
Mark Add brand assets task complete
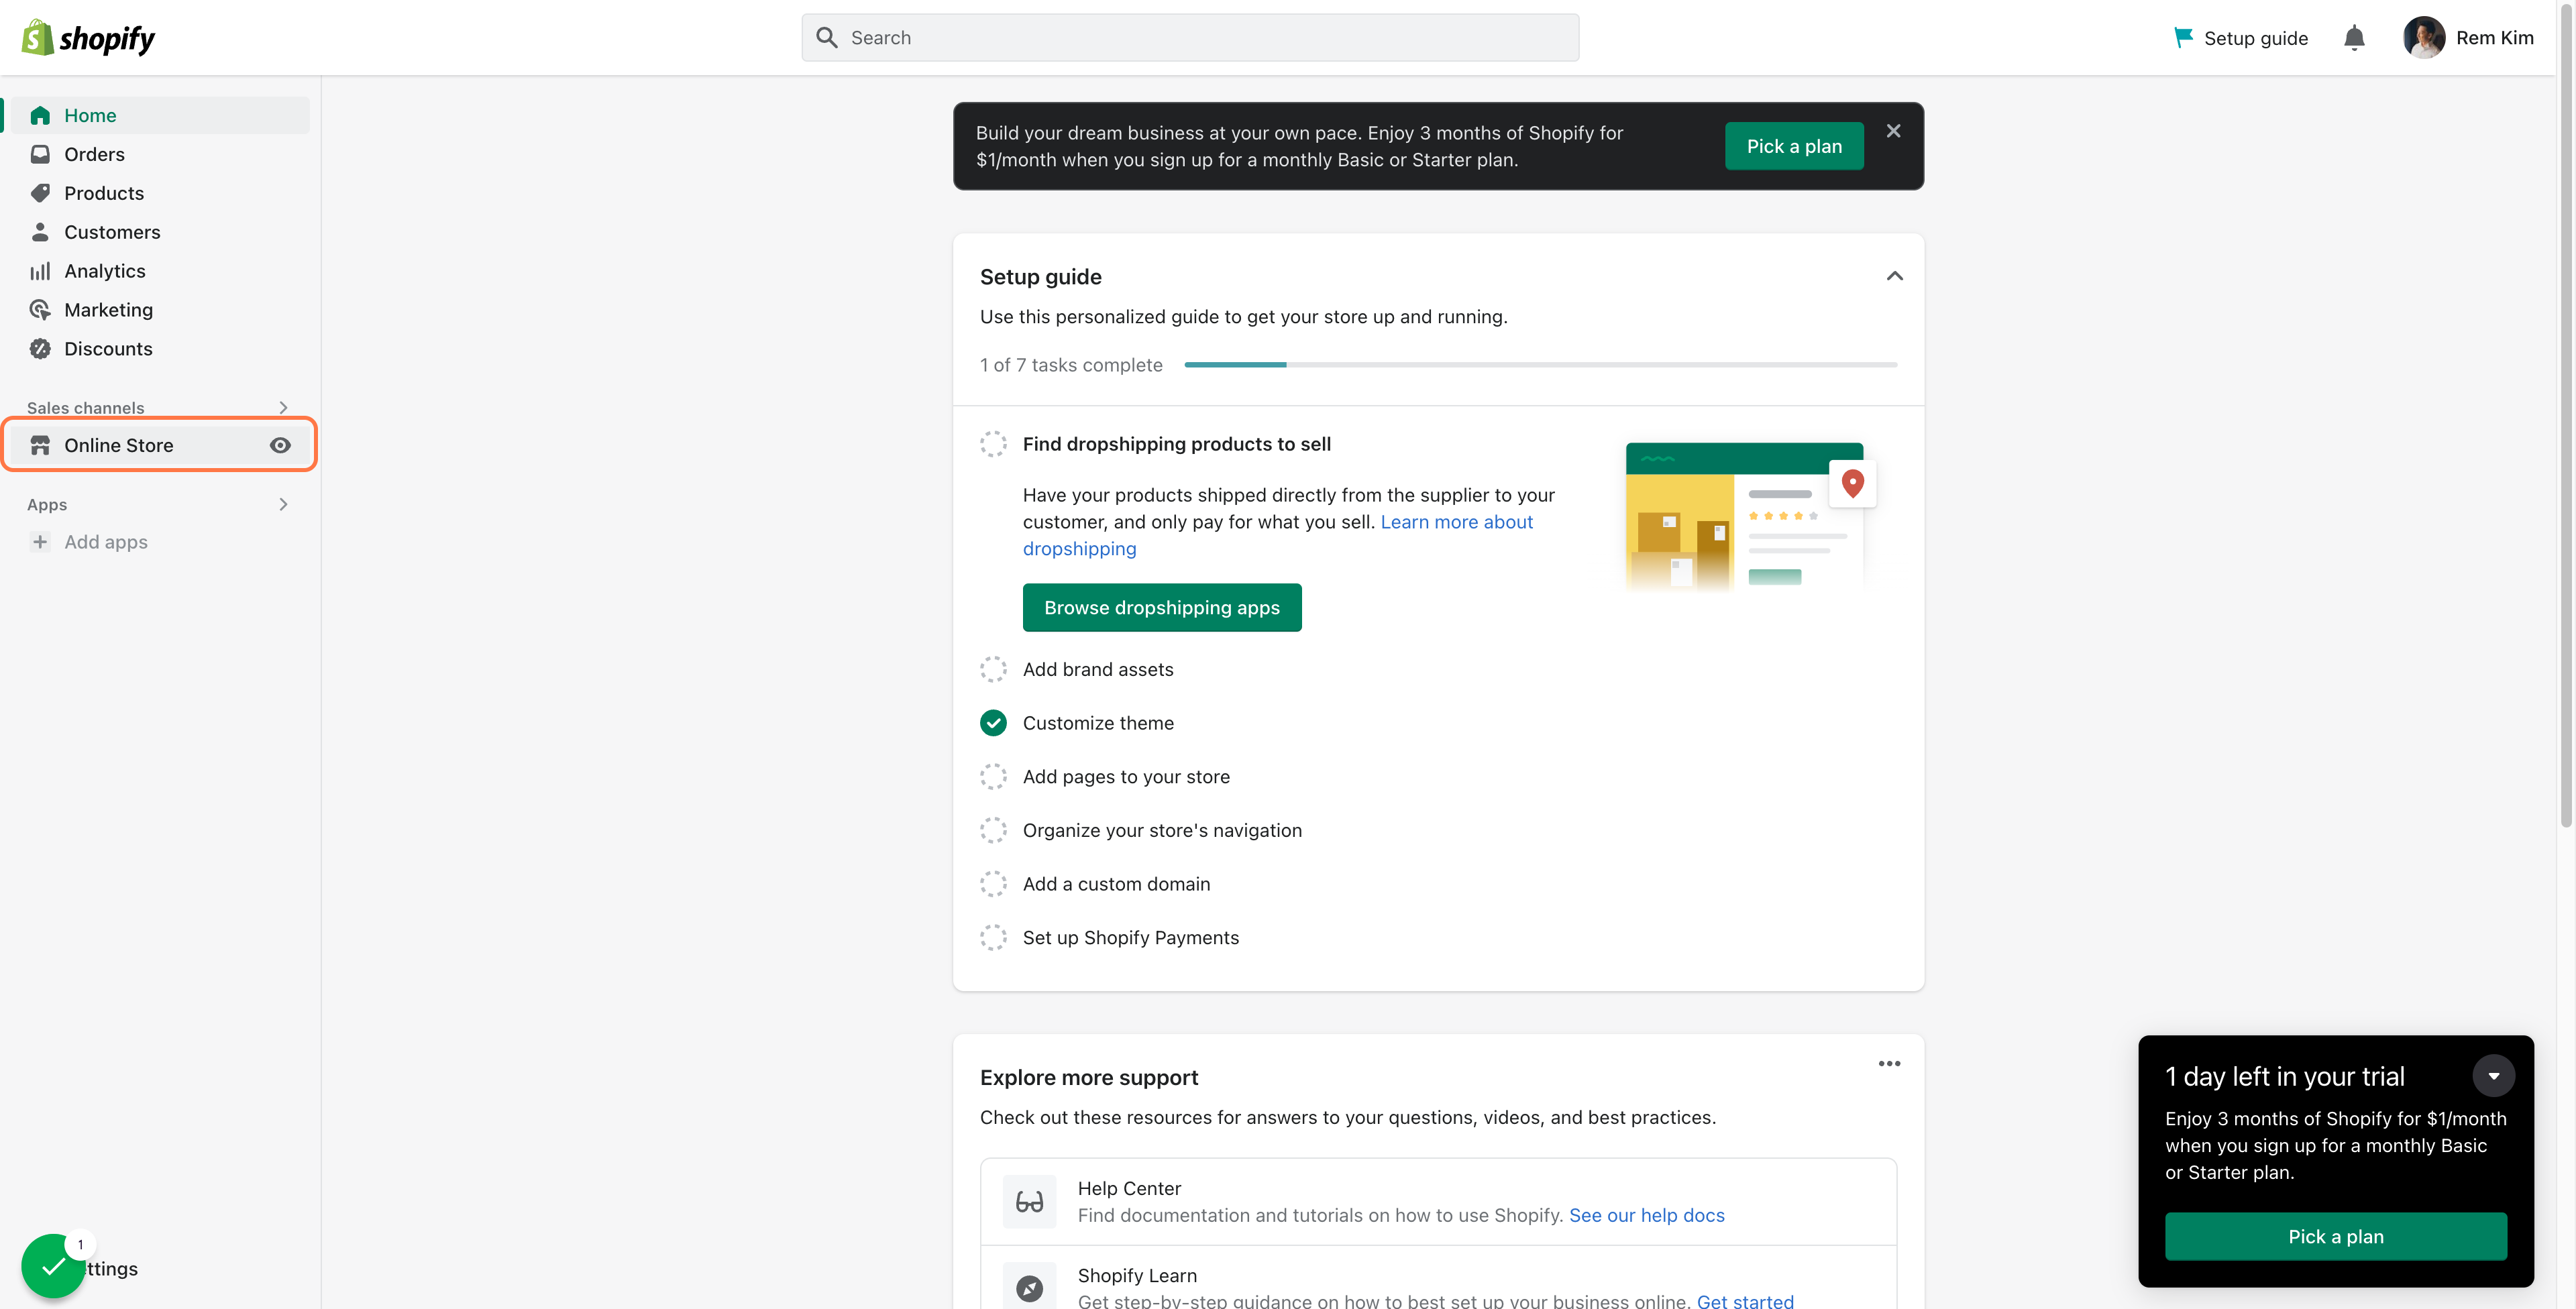click(x=993, y=669)
